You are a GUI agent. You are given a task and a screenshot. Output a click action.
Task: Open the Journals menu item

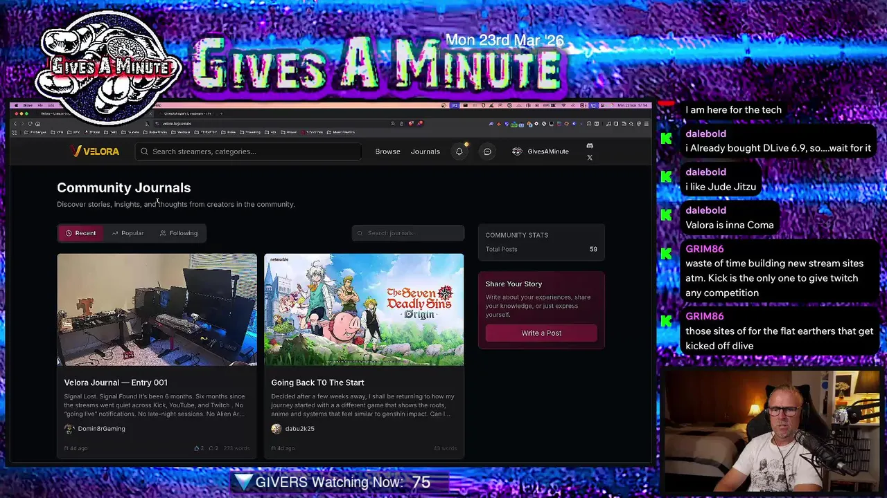tap(425, 151)
